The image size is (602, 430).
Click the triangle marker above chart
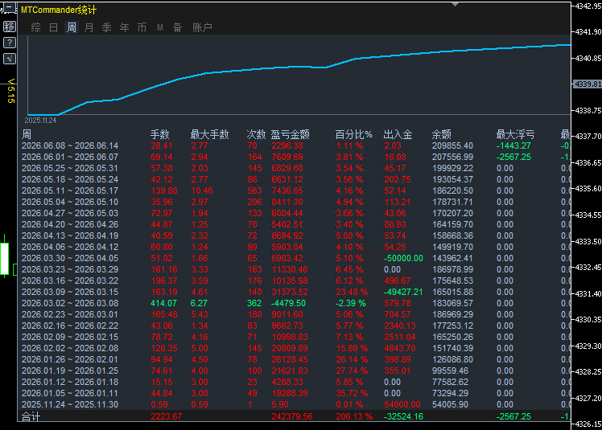tap(455, 5)
